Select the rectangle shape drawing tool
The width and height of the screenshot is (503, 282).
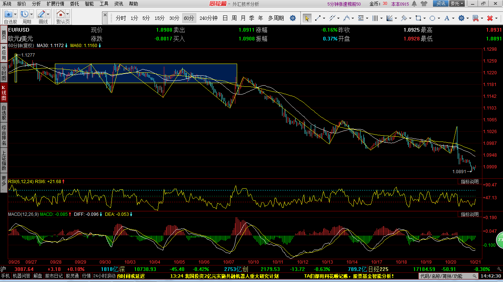click(x=418, y=18)
